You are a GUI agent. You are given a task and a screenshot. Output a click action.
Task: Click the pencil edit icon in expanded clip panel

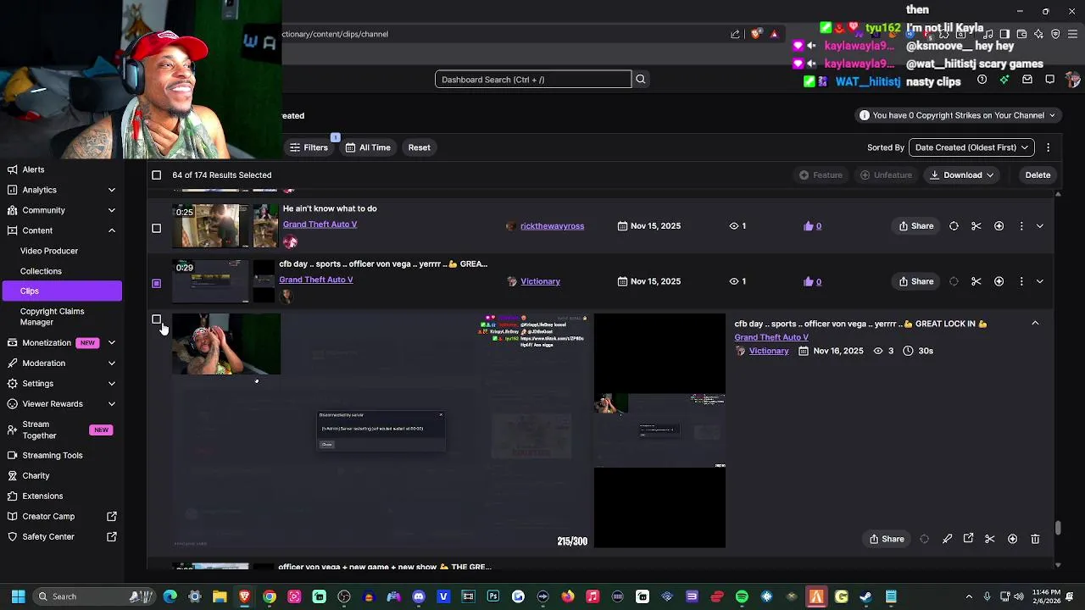947,539
